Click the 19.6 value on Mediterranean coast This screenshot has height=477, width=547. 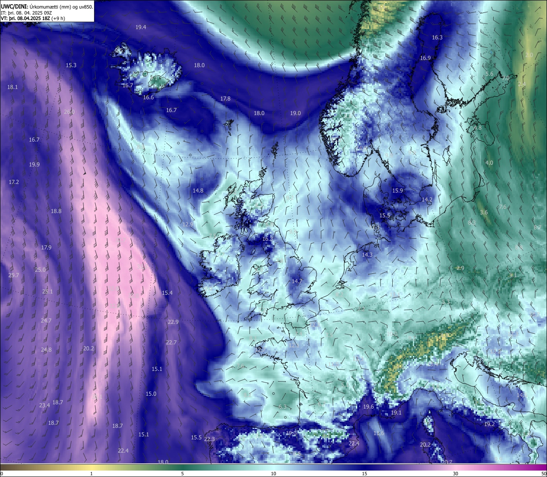(x=368, y=406)
